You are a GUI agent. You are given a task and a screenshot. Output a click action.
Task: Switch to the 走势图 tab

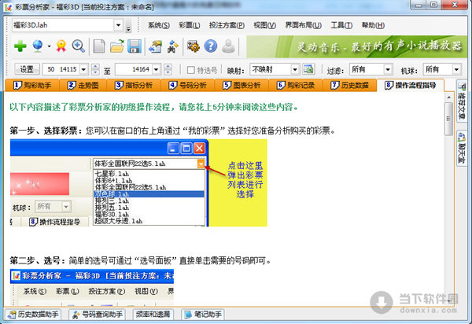[x=83, y=86]
